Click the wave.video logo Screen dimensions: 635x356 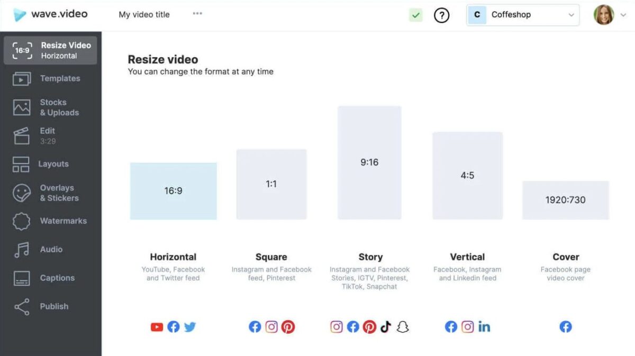tap(50, 14)
